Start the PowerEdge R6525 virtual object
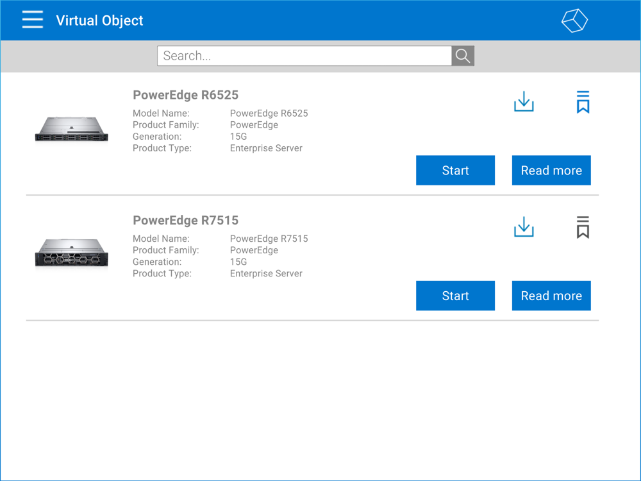The width and height of the screenshot is (641, 481). click(455, 171)
